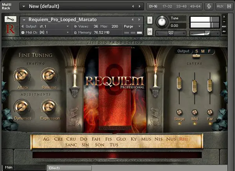
Task: Minimize the instrument with minus icon
Action: click(x=224, y=22)
